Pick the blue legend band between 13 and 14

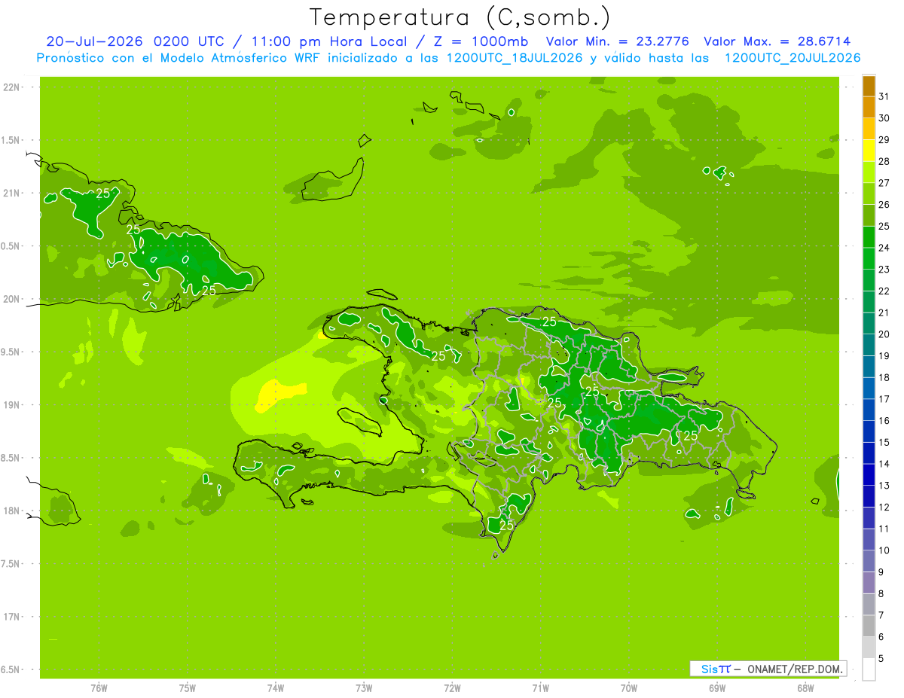869,474
